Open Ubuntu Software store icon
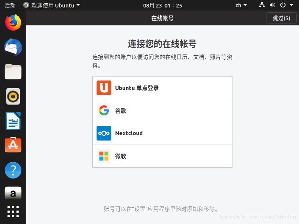 [13, 145]
